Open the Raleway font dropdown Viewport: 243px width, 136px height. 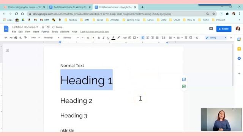point(71,38)
